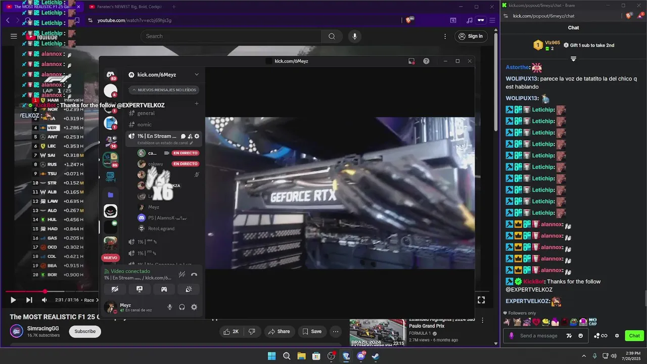Open Discord direct messages home icon
The image size is (647, 364).
click(110, 75)
